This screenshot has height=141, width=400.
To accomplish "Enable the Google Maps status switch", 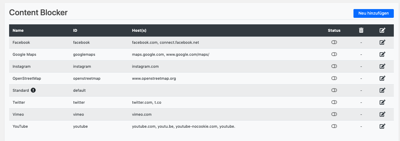I will pos(334,54).
